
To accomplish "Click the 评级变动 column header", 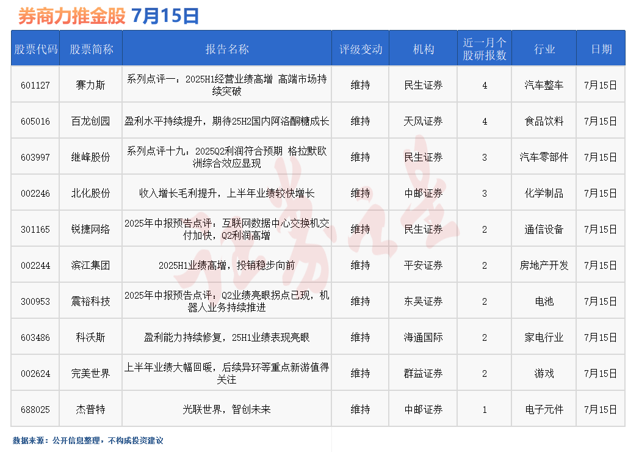I will point(359,49).
